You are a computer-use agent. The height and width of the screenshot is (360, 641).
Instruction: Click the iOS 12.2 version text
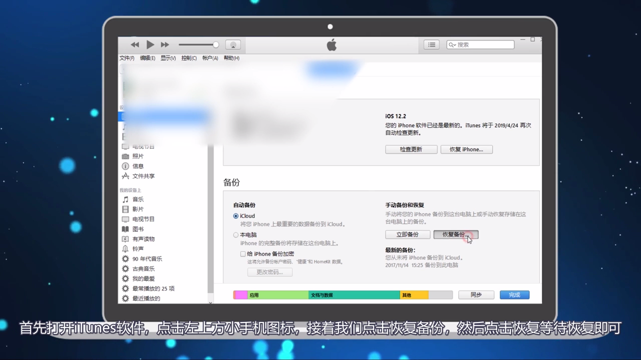(396, 116)
